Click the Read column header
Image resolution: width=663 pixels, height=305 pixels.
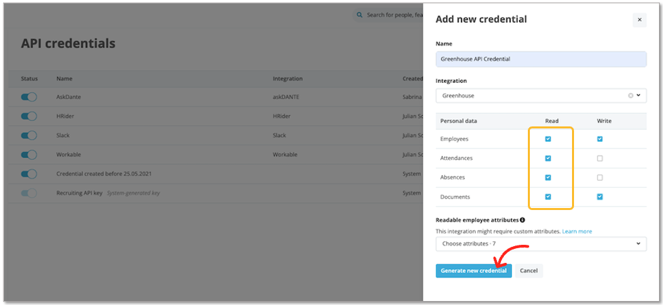pos(552,121)
